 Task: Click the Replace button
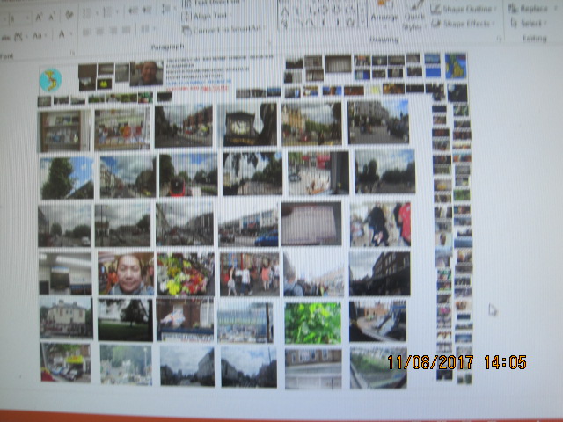(x=528, y=9)
